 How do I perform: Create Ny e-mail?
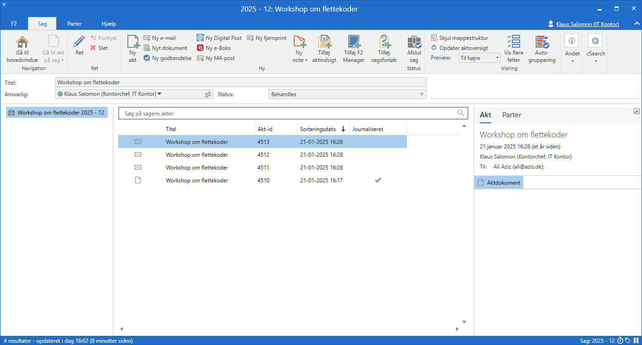pyautogui.click(x=159, y=38)
